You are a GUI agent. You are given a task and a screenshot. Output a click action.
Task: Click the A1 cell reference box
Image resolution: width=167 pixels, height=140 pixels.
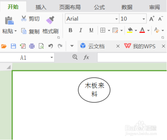tap(27, 58)
